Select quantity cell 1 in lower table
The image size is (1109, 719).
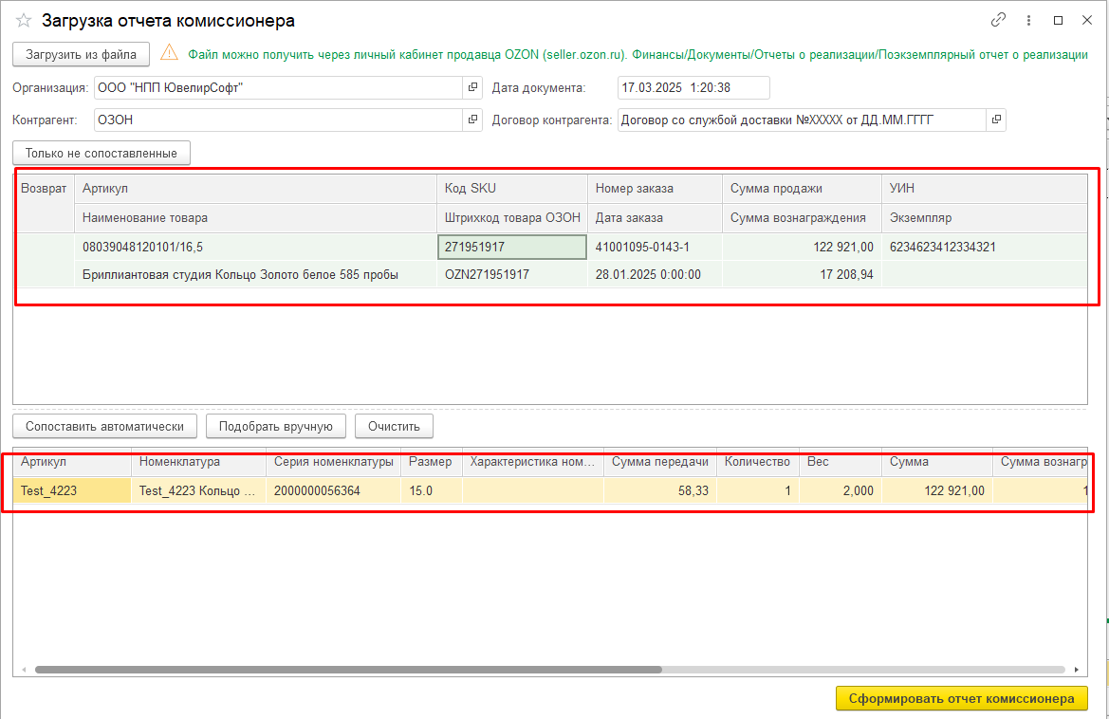pyautogui.click(x=757, y=490)
